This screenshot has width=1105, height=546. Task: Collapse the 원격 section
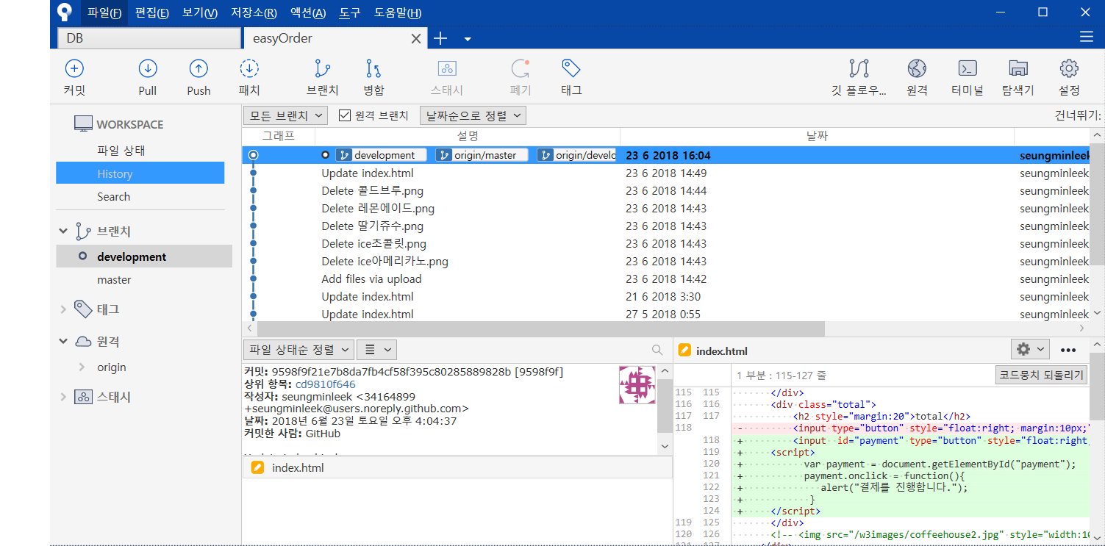click(64, 342)
